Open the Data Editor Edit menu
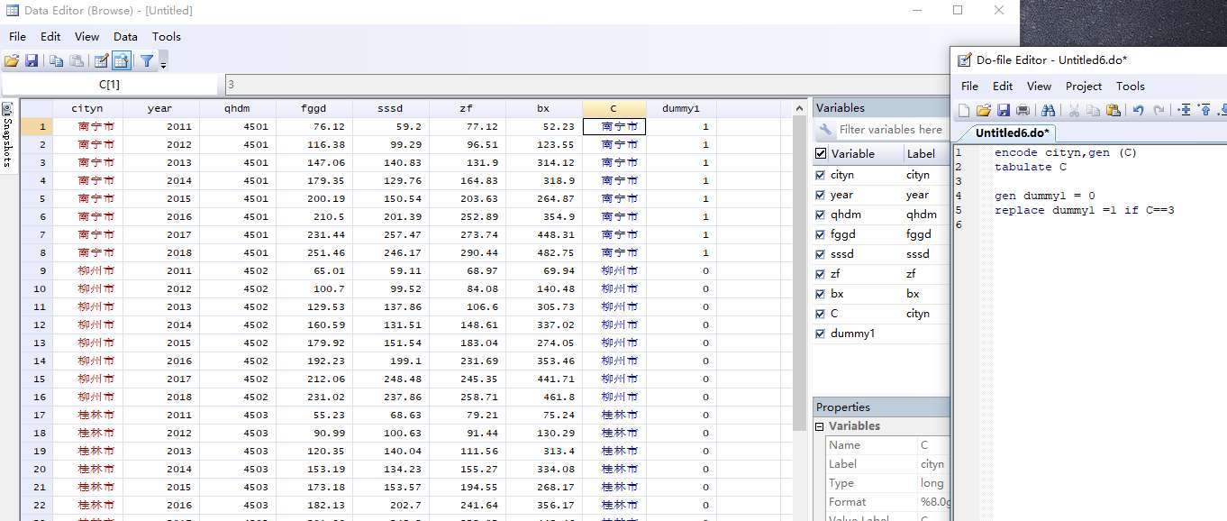The height and width of the screenshot is (521, 1227). pos(50,37)
